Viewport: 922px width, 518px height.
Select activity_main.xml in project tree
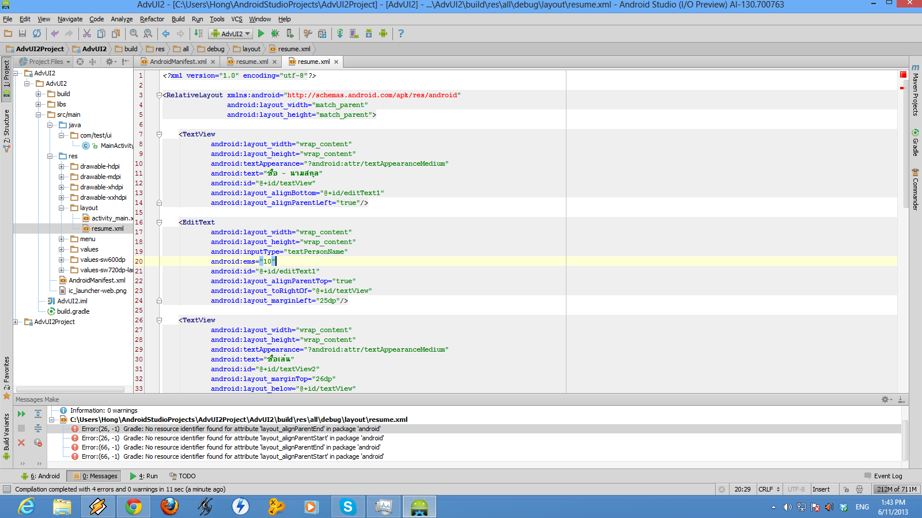coord(108,218)
